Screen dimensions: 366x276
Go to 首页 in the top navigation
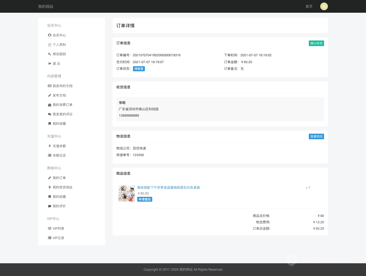pyautogui.click(x=309, y=6)
